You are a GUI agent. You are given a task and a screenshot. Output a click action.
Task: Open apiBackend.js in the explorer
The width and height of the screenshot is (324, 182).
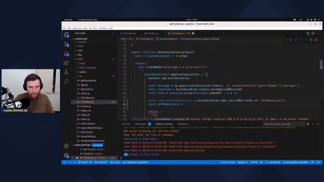[89, 80]
